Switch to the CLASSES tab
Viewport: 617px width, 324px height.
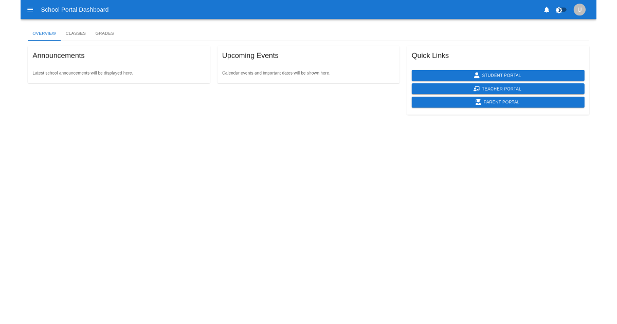click(76, 33)
